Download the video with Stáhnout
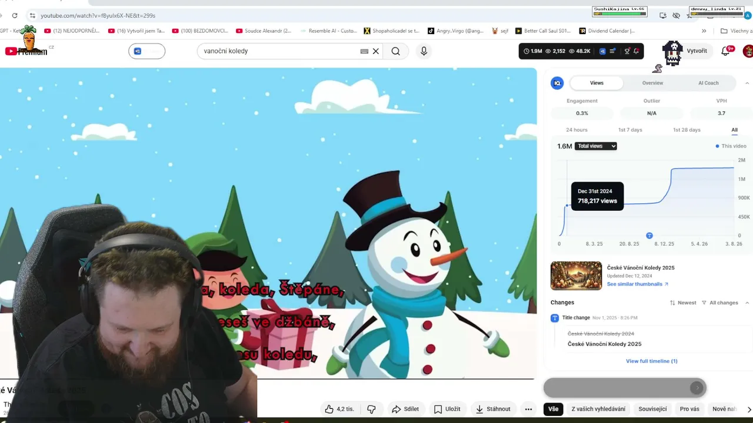The height and width of the screenshot is (423, 753). point(493,409)
